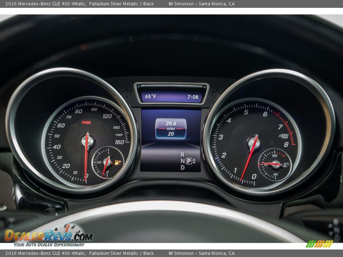Select the boxed P gear indicator
Image resolution: width=343 pixels, height=257 pixels.
(x=188, y=161)
